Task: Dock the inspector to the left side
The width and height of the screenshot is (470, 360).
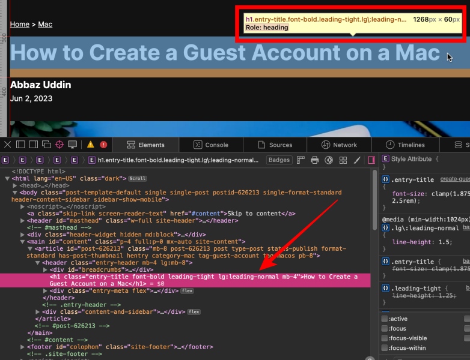Action: point(20,145)
